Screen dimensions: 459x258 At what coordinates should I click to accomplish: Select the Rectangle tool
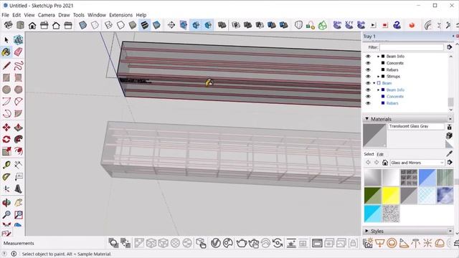point(6,77)
